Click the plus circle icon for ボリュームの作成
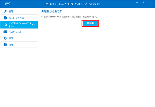This screenshot has height=107, width=155. tap(5, 18)
